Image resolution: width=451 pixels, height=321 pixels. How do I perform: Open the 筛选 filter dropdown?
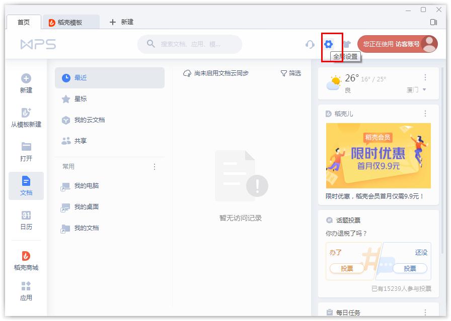pyautogui.click(x=292, y=73)
